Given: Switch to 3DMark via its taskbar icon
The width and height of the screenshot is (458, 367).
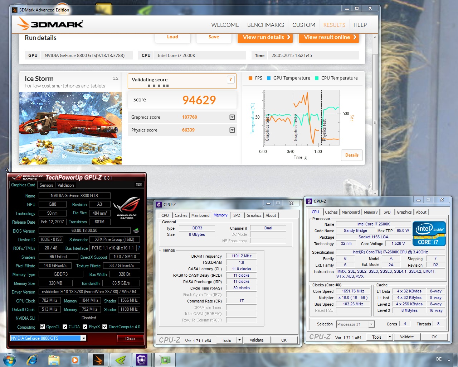Looking at the screenshot, I should pos(98,359).
